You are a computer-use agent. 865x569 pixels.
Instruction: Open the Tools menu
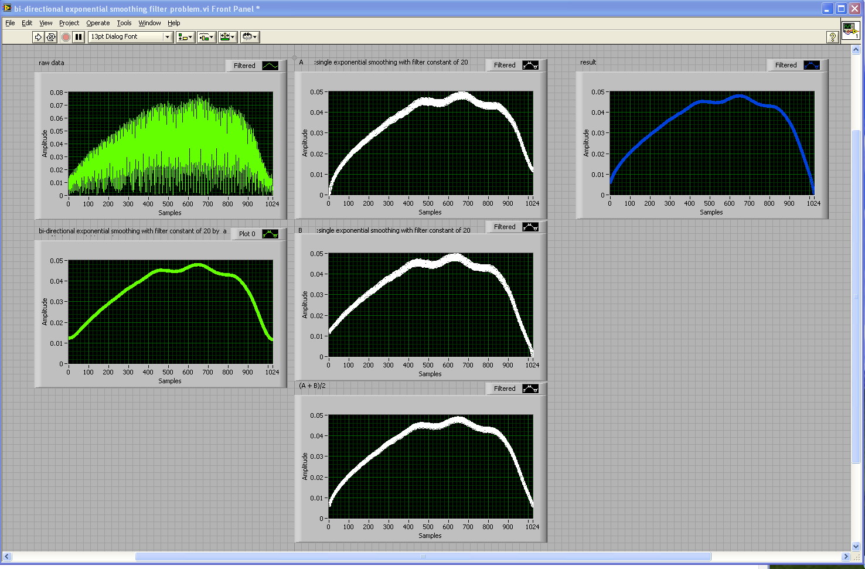(124, 23)
